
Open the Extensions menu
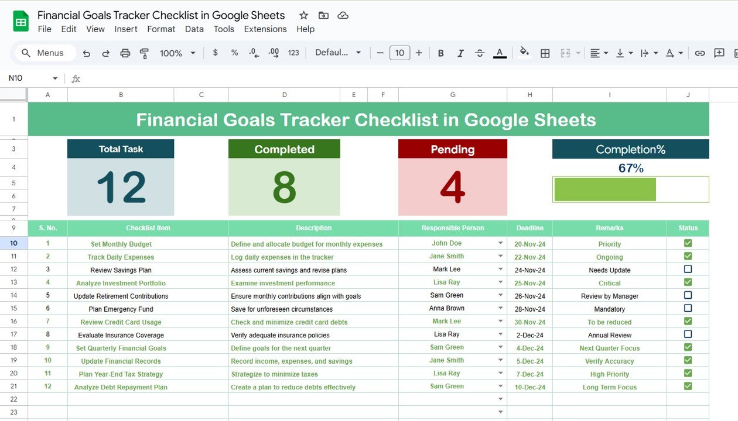(x=265, y=29)
